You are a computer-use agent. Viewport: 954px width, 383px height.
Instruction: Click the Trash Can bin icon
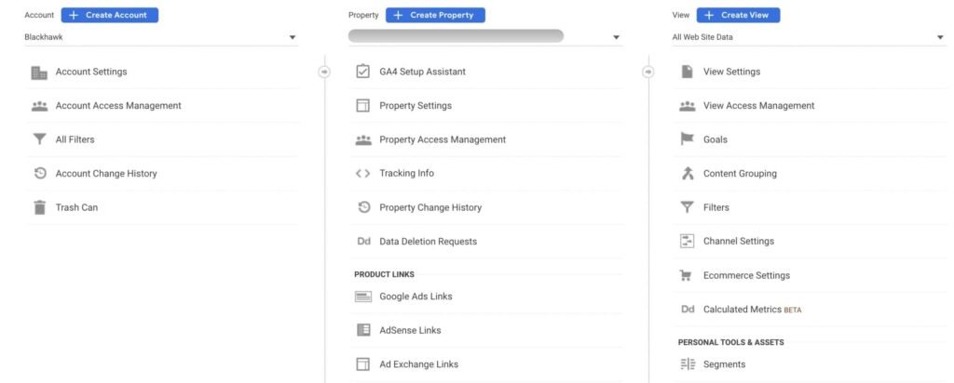pyautogui.click(x=39, y=207)
